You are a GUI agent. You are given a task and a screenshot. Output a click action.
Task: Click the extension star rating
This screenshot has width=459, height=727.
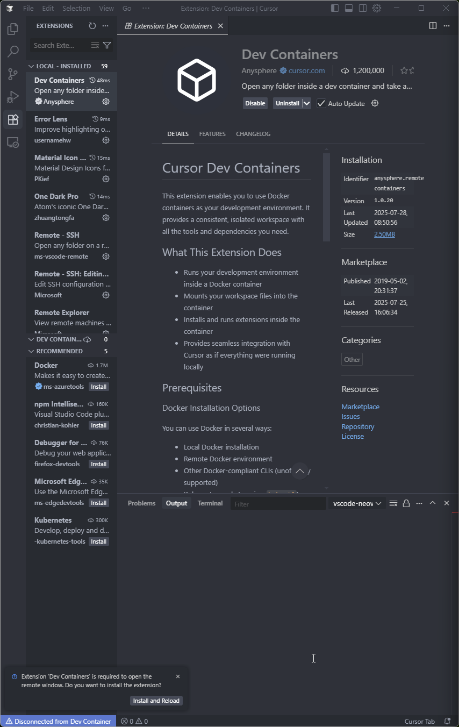pyautogui.click(x=407, y=70)
